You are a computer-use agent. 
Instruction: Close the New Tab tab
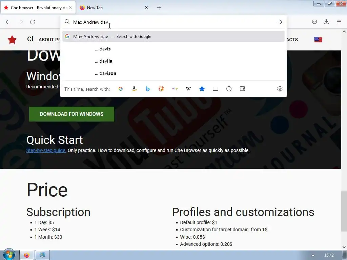pyautogui.click(x=146, y=7)
